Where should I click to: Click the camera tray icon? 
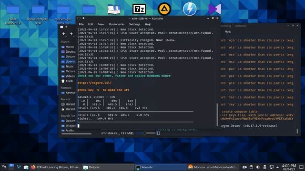(244, 167)
